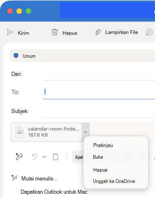This screenshot has width=155, height=199.
Task: Click the paperclip Lampirkan File icon
Action: 98,32
